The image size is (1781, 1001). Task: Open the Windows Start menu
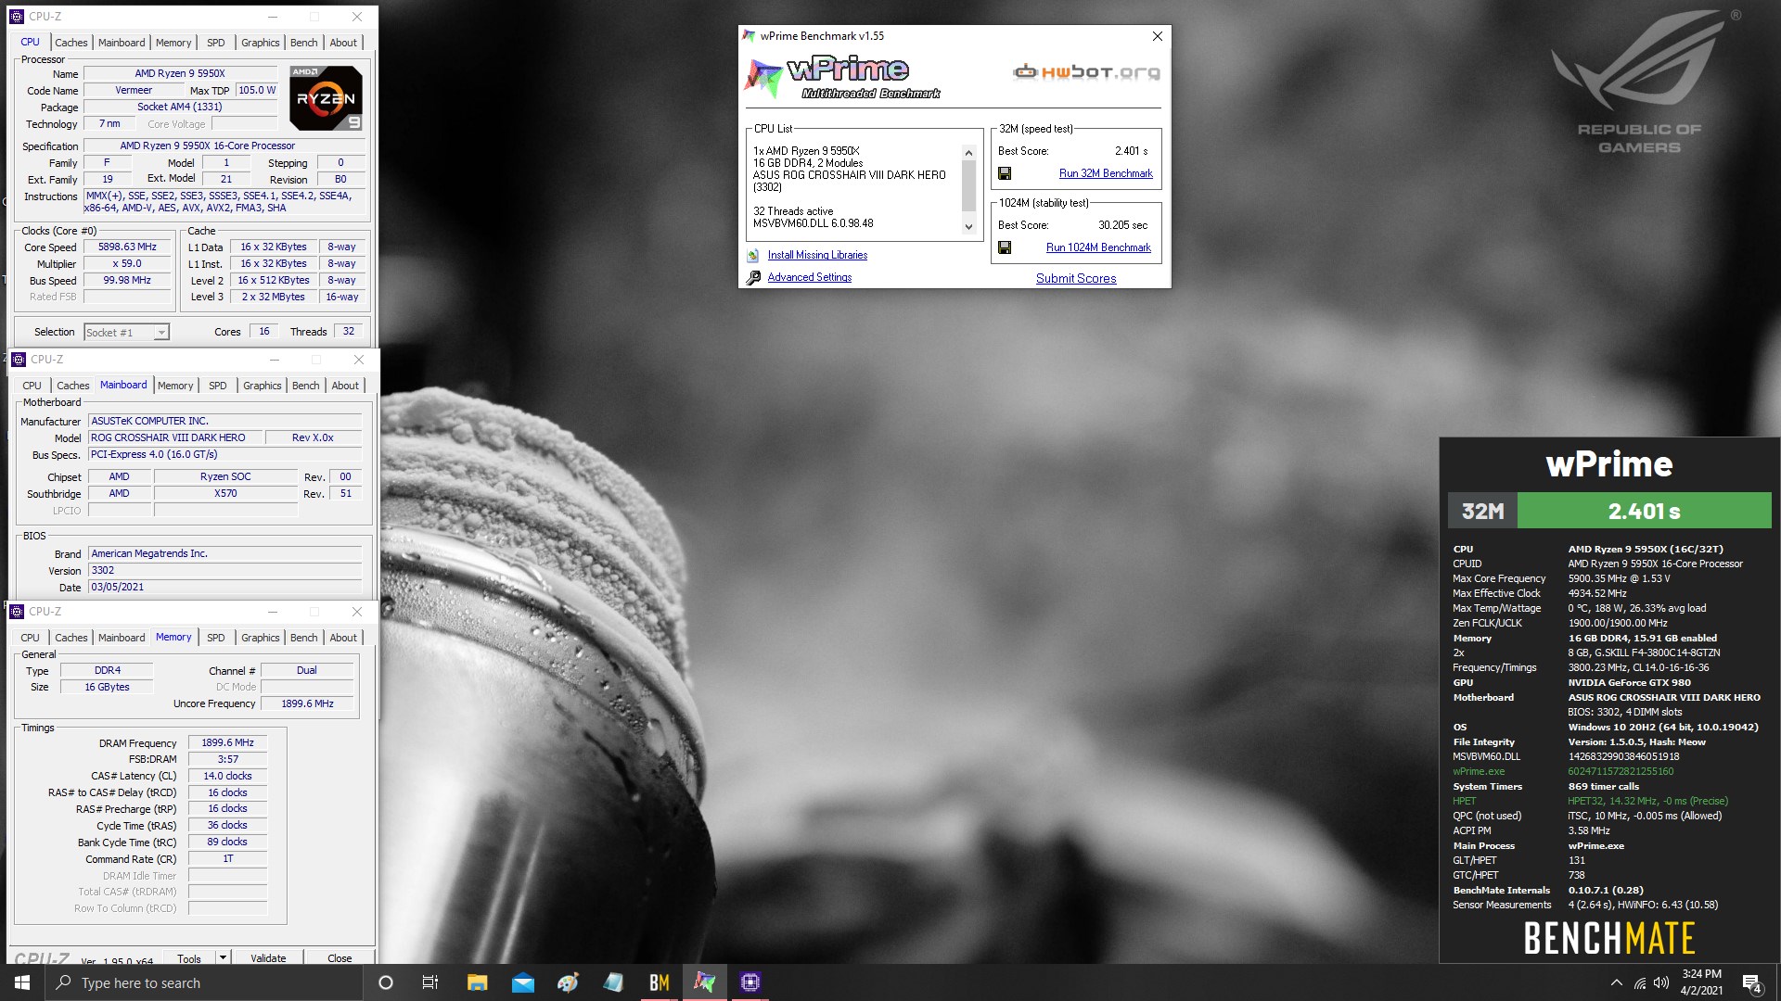tap(22, 982)
